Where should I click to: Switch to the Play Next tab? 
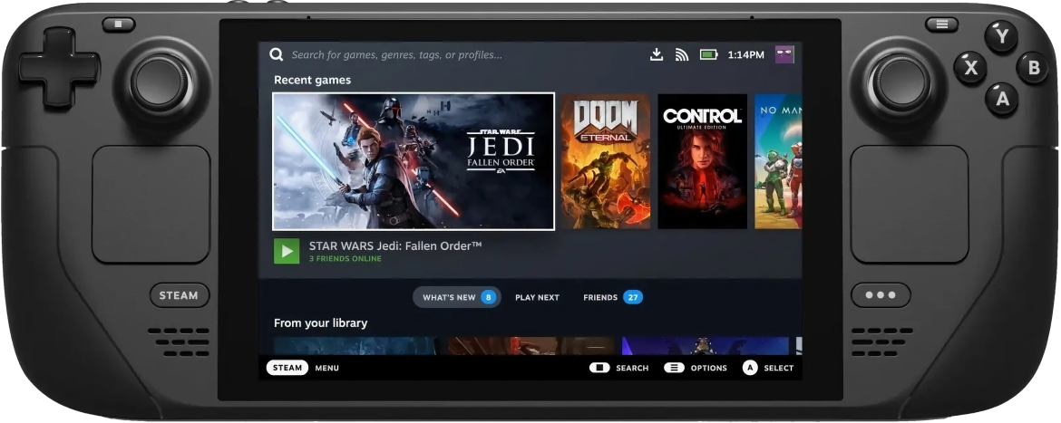click(537, 297)
